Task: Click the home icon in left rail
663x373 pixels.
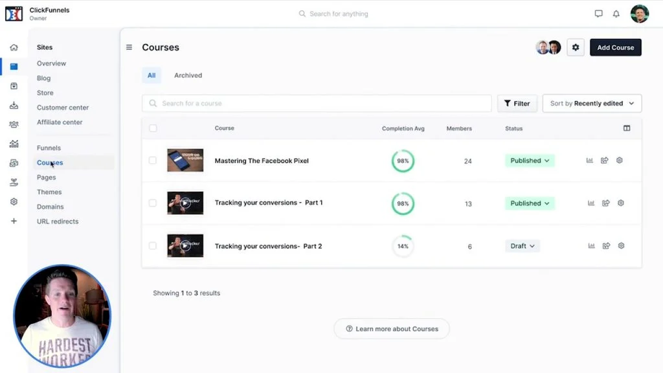Action: 14,47
